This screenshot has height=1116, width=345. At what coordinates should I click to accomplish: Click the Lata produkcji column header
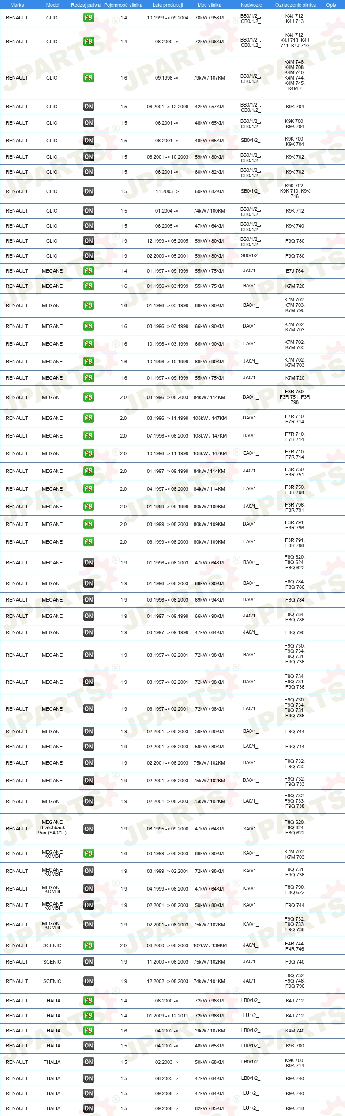[168, 5]
